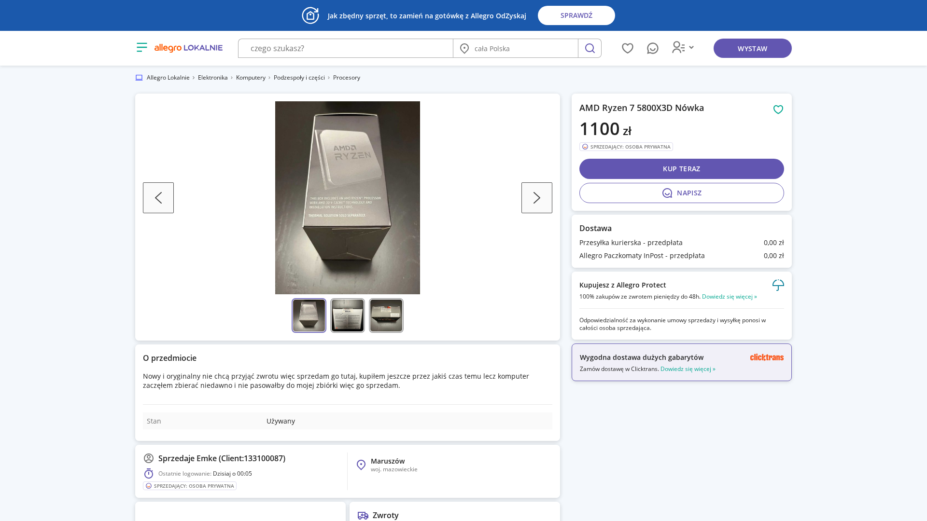
Task: Open the user account menu
Action: (683, 47)
